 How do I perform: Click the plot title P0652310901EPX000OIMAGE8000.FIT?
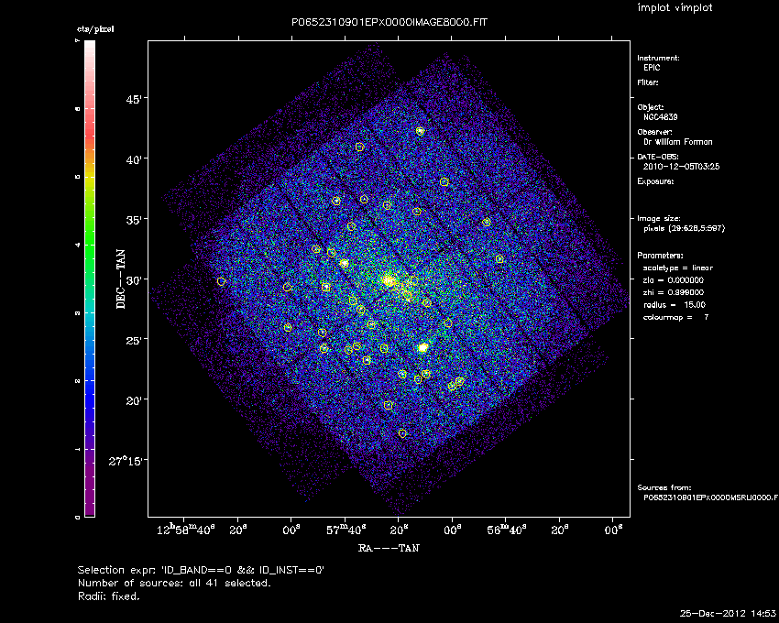click(389, 22)
